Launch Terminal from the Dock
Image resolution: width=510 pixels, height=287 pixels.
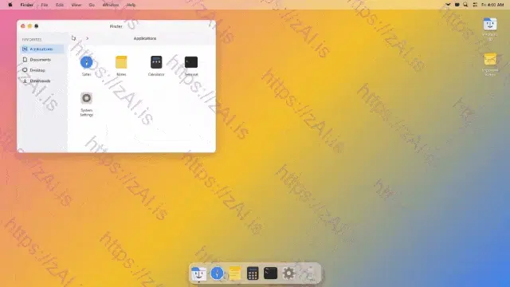coord(271,273)
